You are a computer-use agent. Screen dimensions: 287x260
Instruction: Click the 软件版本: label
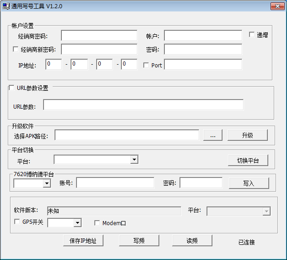coord(26,210)
